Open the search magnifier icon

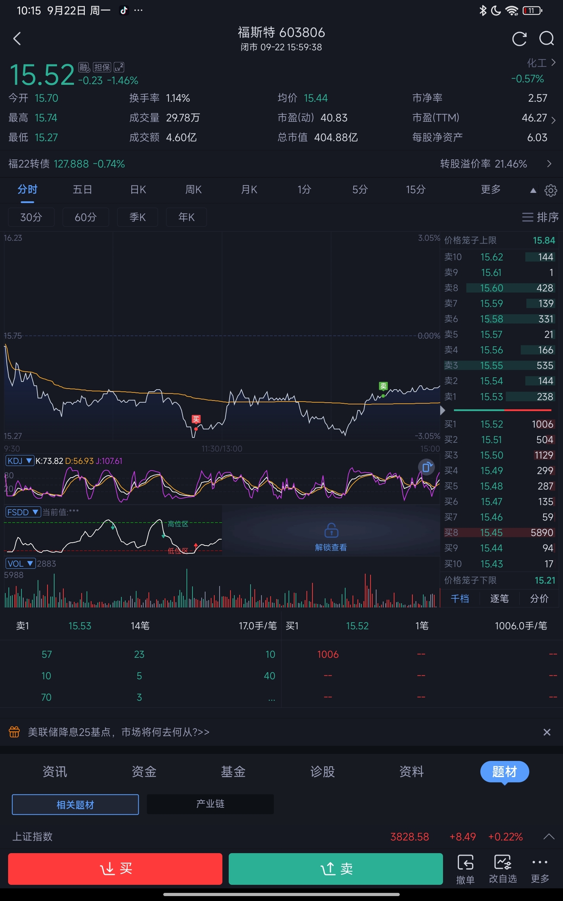[x=546, y=39]
